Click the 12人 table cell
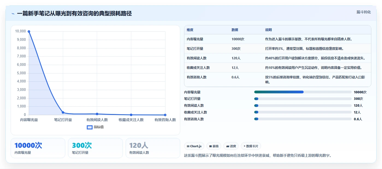 [x=235, y=67]
